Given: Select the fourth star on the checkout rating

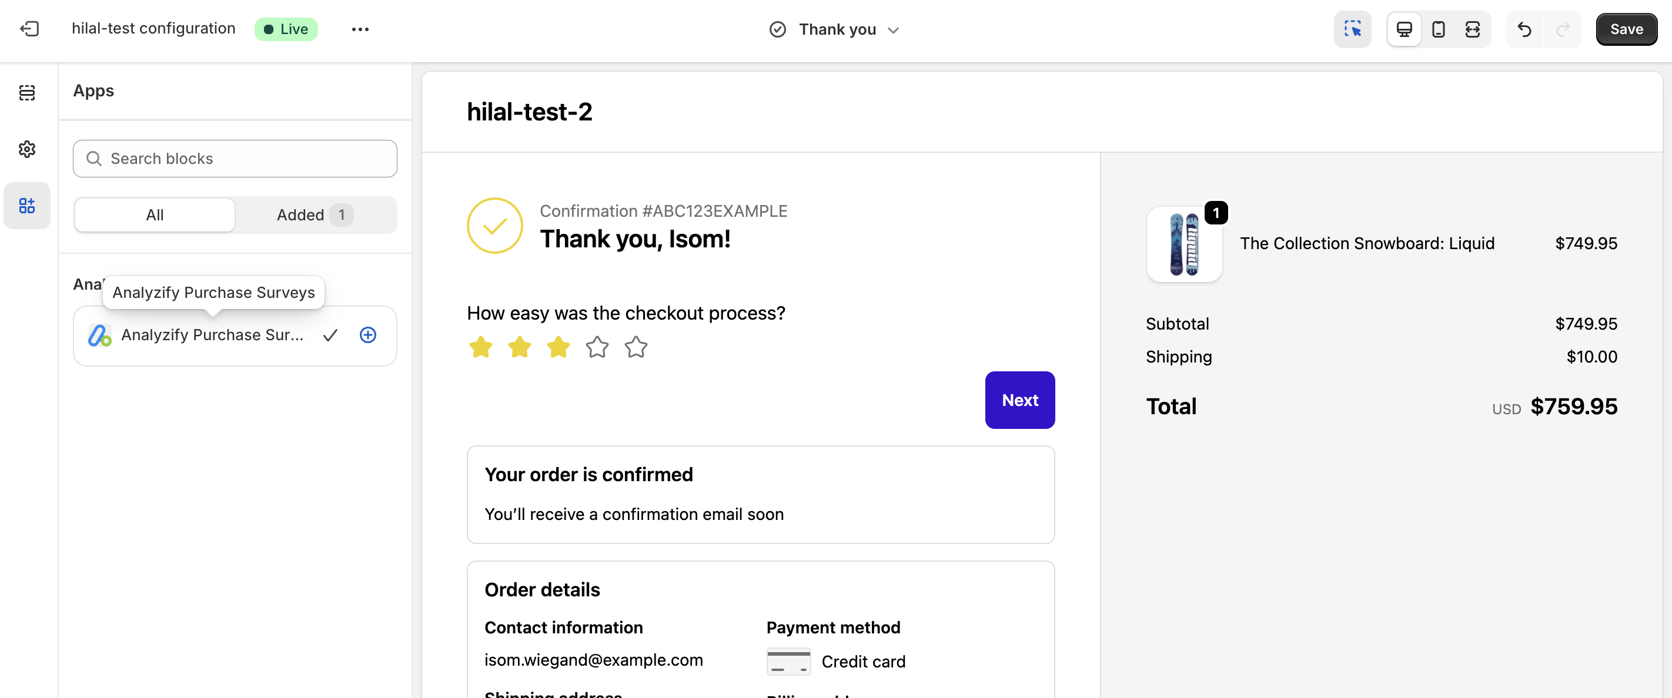Looking at the screenshot, I should (597, 347).
